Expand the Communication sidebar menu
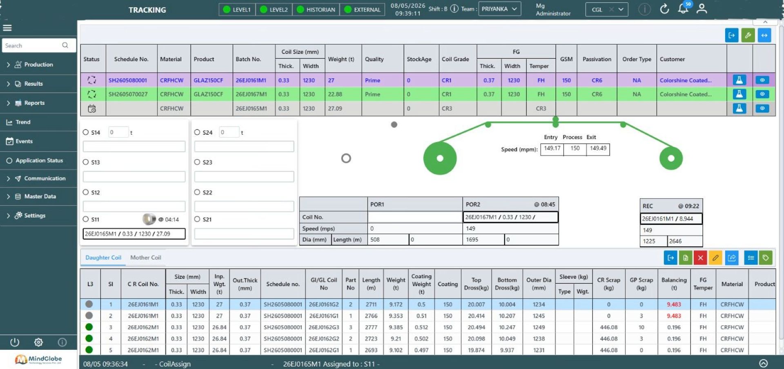The image size is (784, 369). tap(38, 178)
